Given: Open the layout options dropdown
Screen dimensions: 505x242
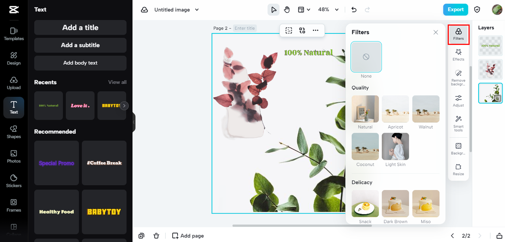Looking at the screenshot, I should 304,10.
